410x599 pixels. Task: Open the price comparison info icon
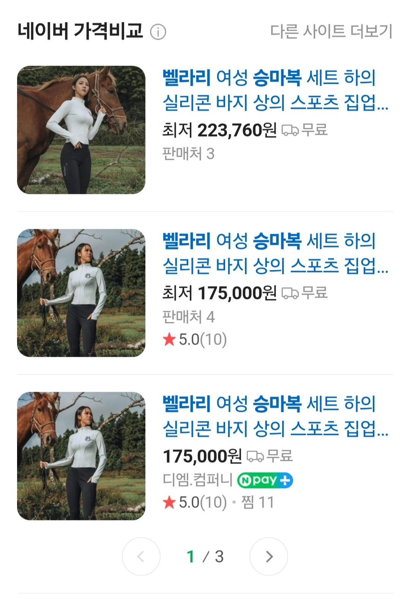158,32
